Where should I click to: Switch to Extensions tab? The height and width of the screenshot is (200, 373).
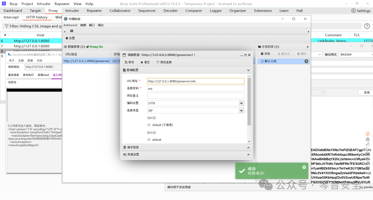point(263,11)
